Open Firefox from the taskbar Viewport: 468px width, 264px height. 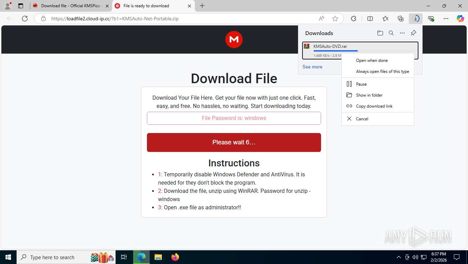tap(175, 257)
